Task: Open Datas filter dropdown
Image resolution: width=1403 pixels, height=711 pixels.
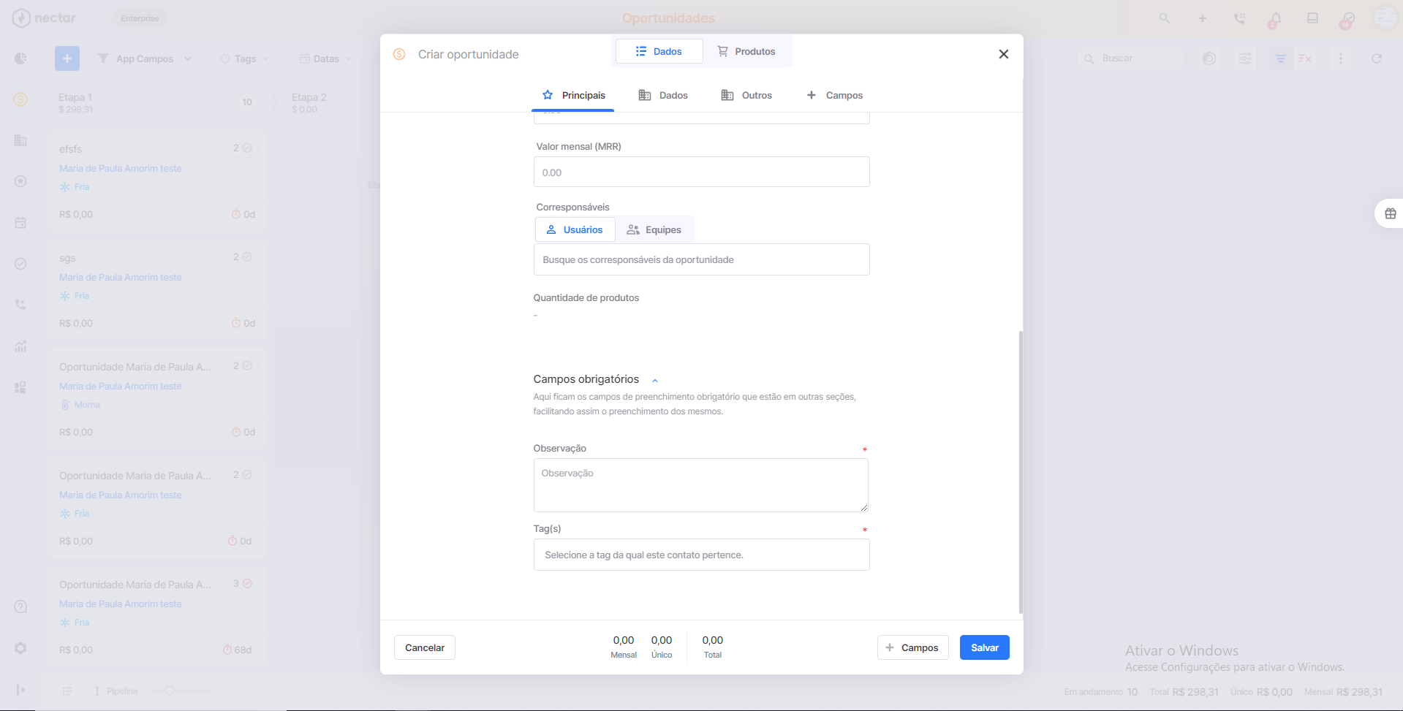Action: (326, 58)
